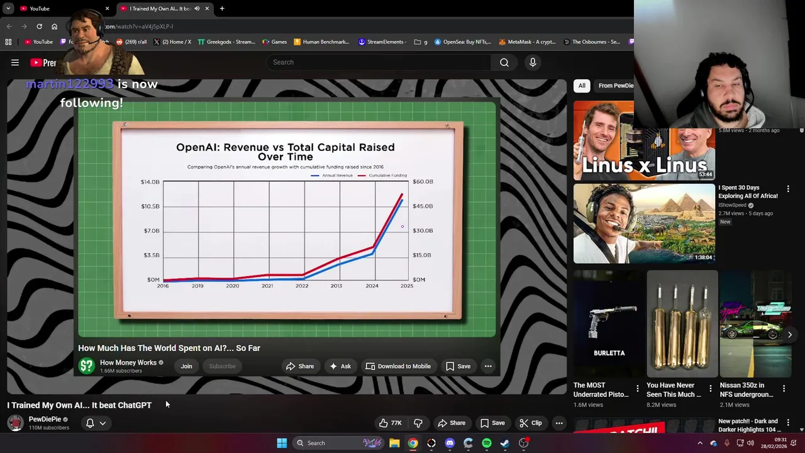
Task: Open the Linus x Linus video thumbnail
Action: point(644,141)
